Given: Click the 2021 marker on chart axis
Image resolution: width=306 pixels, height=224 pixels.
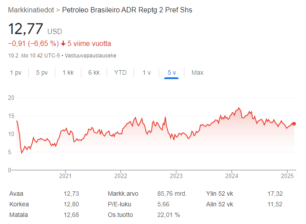Looking at the screenshot, I should (65, 176).
